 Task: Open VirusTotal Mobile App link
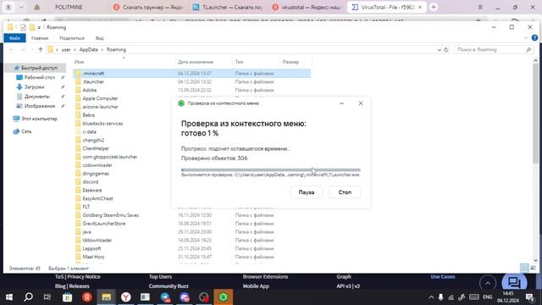tap(256, 286)
